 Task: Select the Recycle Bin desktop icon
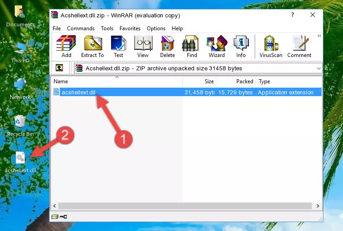coord(20,126)
